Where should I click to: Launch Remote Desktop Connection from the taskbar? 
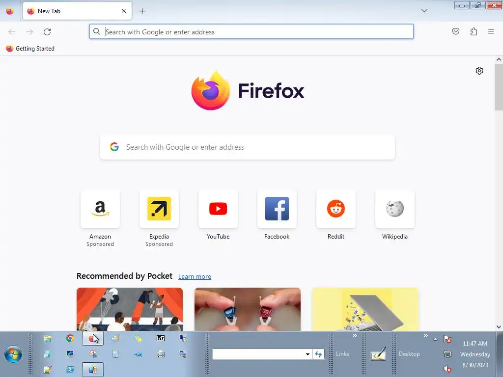[x=183, y=338]
